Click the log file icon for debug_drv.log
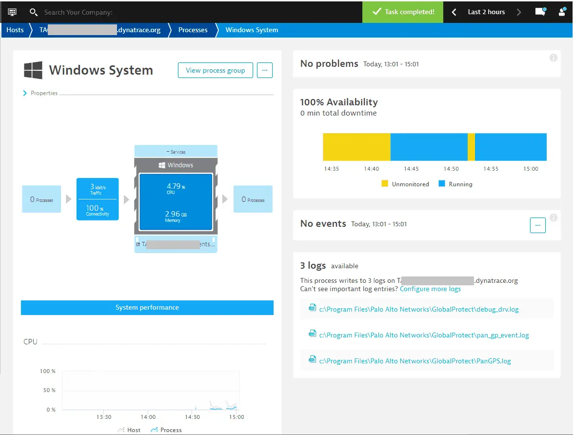 [312, 307]
